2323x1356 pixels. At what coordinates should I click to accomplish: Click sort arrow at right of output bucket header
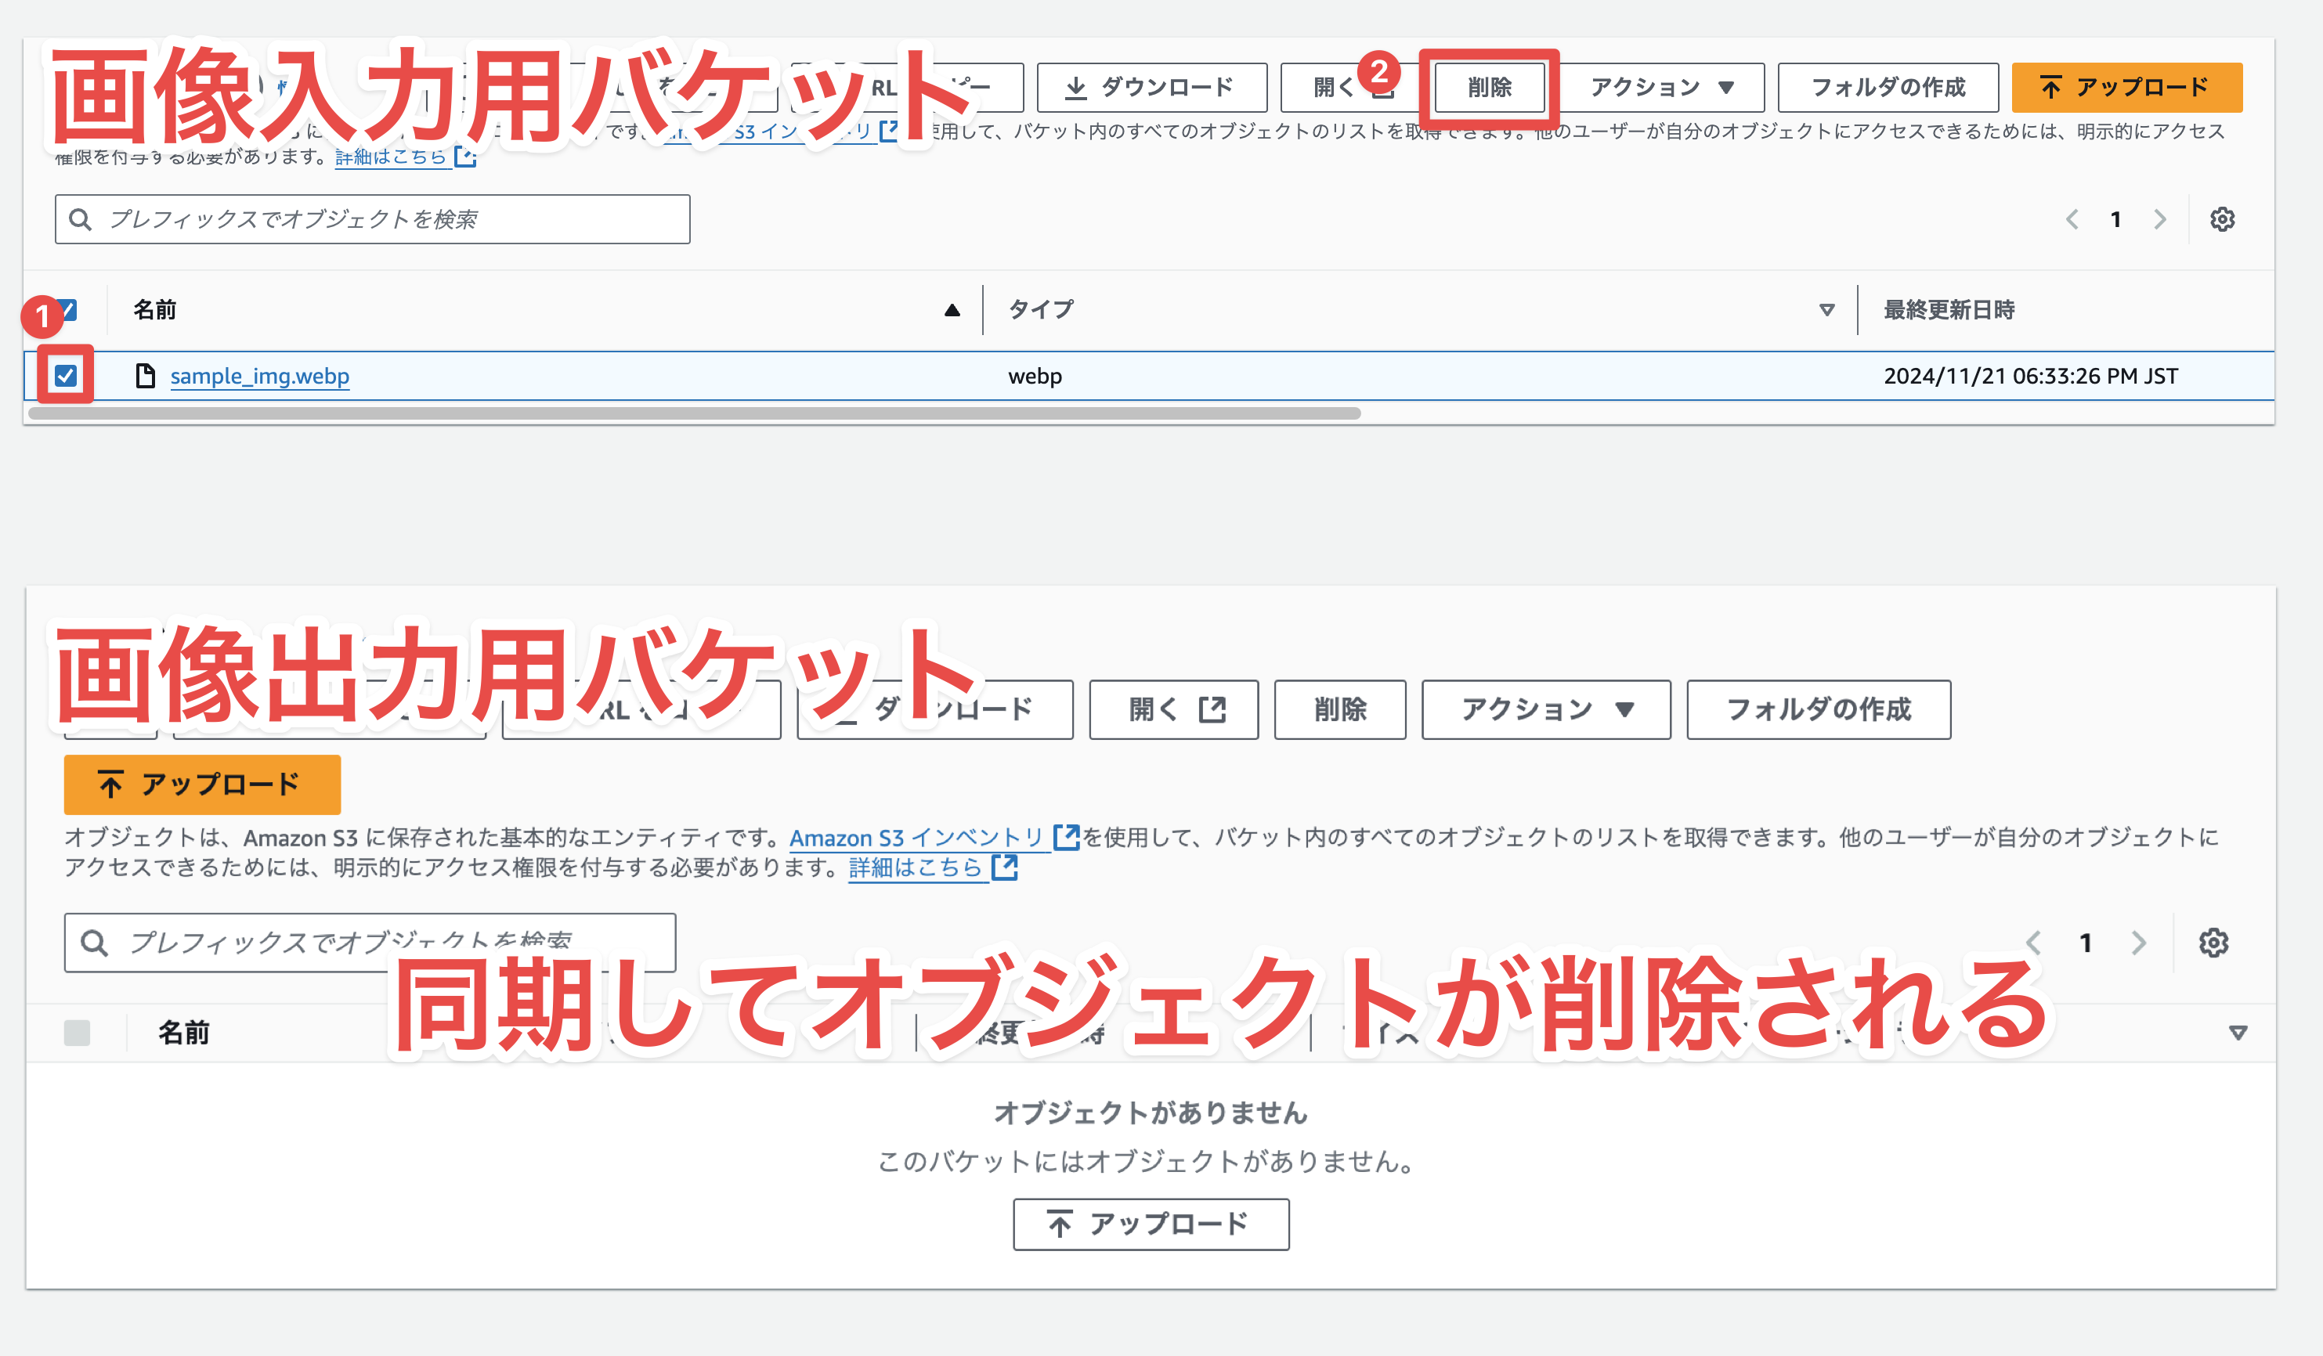pyautogui.click(x=2238, y=1033)
